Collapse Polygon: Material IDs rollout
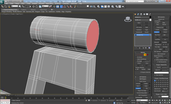Image resolution: width=171 pixels, height=104 pixels. click(x=161, y=65)
